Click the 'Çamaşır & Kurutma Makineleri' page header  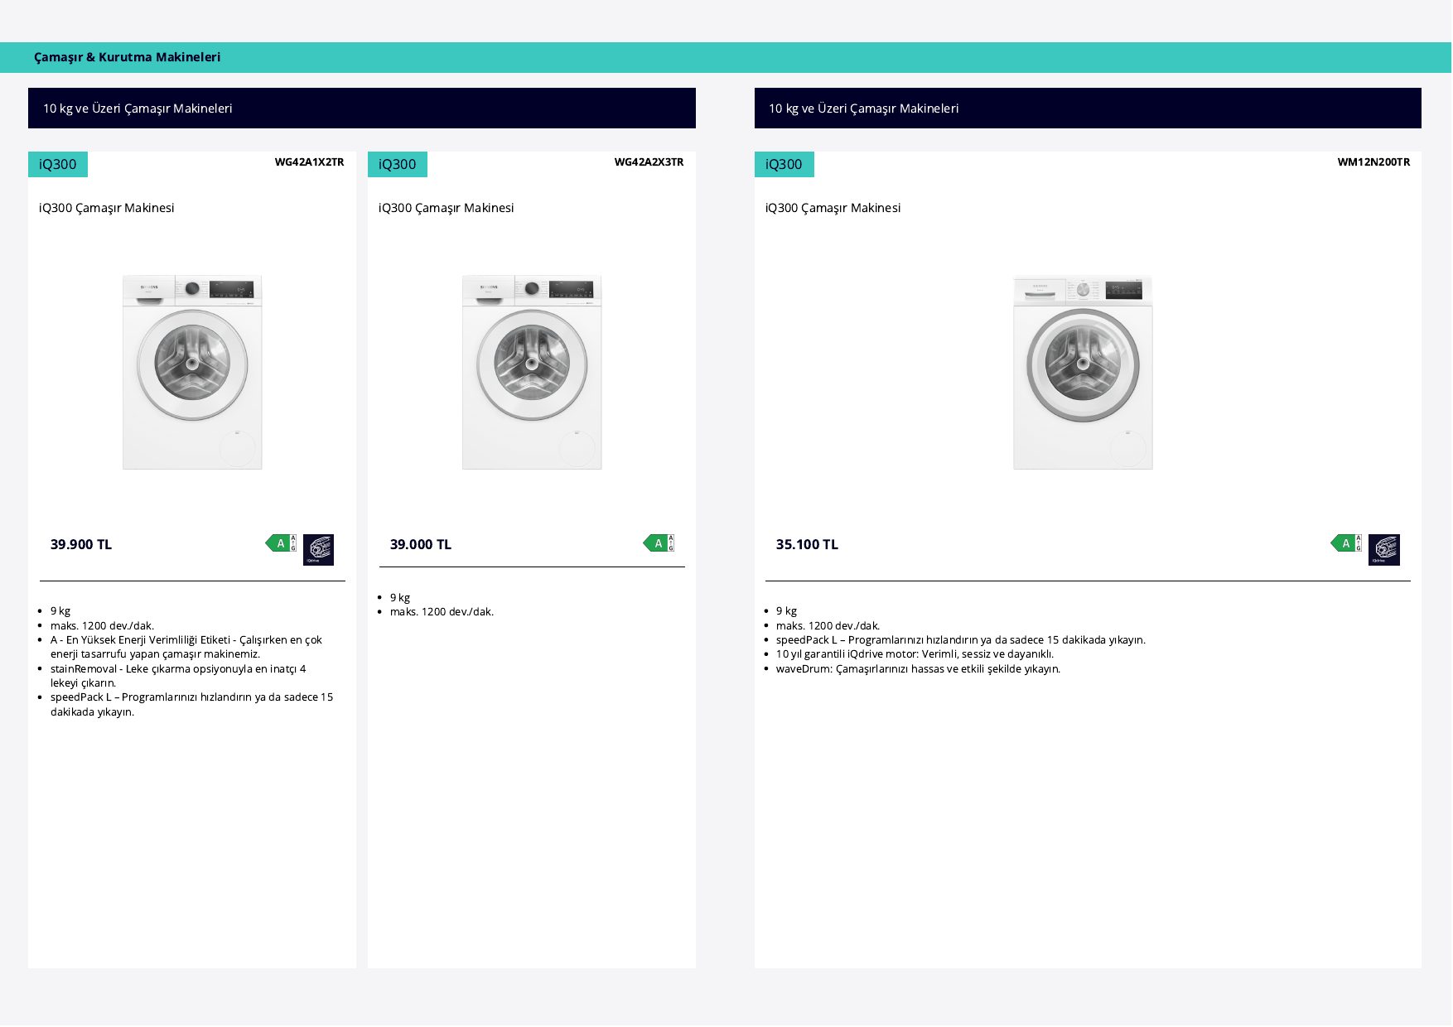[x=128, y=57]
